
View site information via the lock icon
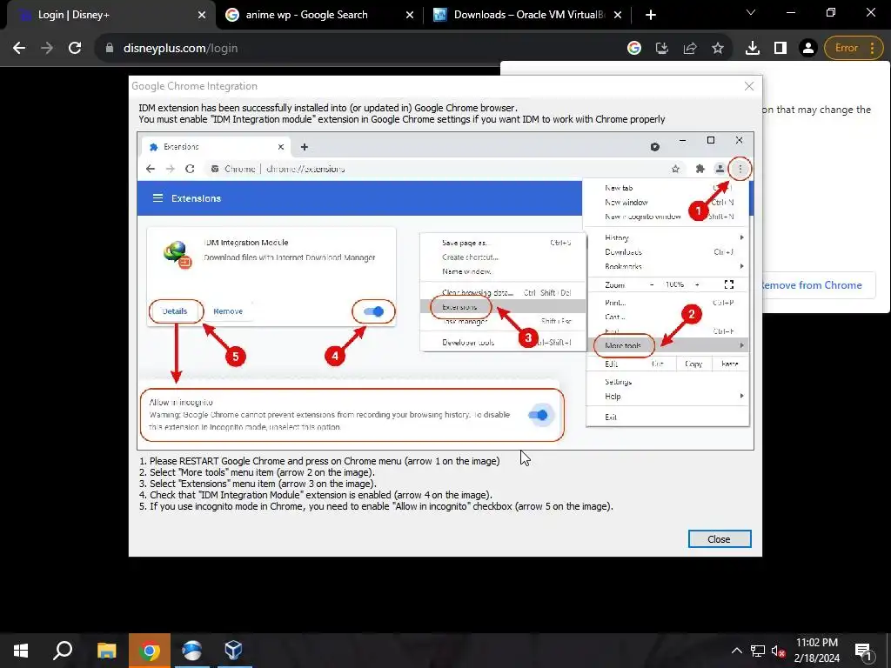pyautogui.click(x=110, y=49)
